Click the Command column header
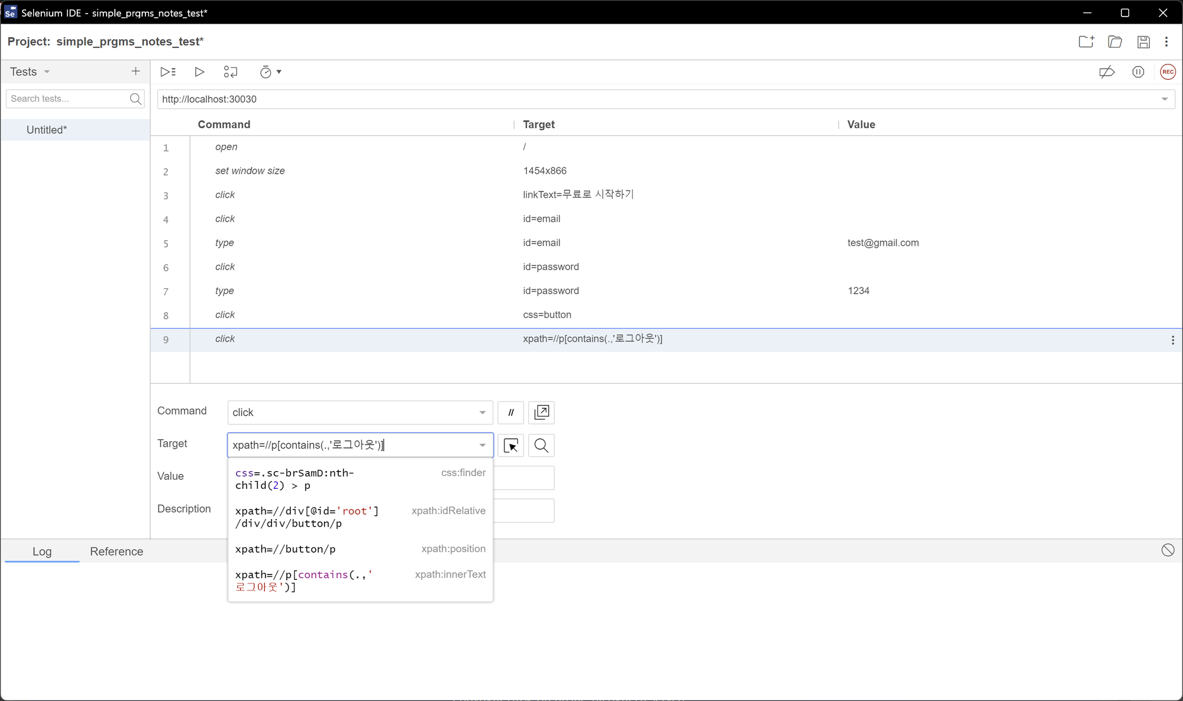 224,125
